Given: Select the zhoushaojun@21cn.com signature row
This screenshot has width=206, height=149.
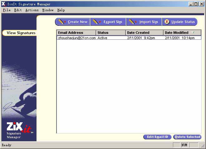Looking at the screenshot, I should [77, 38].
